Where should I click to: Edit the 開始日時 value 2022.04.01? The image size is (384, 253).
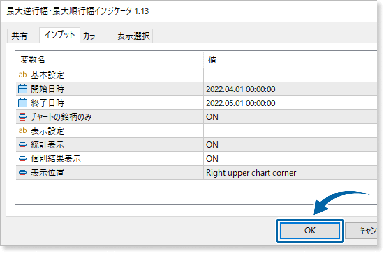241,89
